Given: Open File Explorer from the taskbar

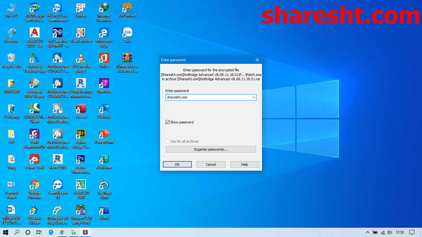Looking at the screenshot, I should (74, 232).
